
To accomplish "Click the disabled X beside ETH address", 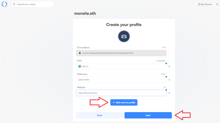I will [x=169, y=53].
